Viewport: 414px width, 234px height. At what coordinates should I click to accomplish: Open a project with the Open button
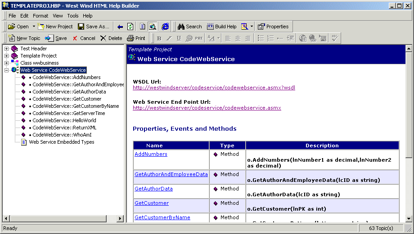pos(18,26)
